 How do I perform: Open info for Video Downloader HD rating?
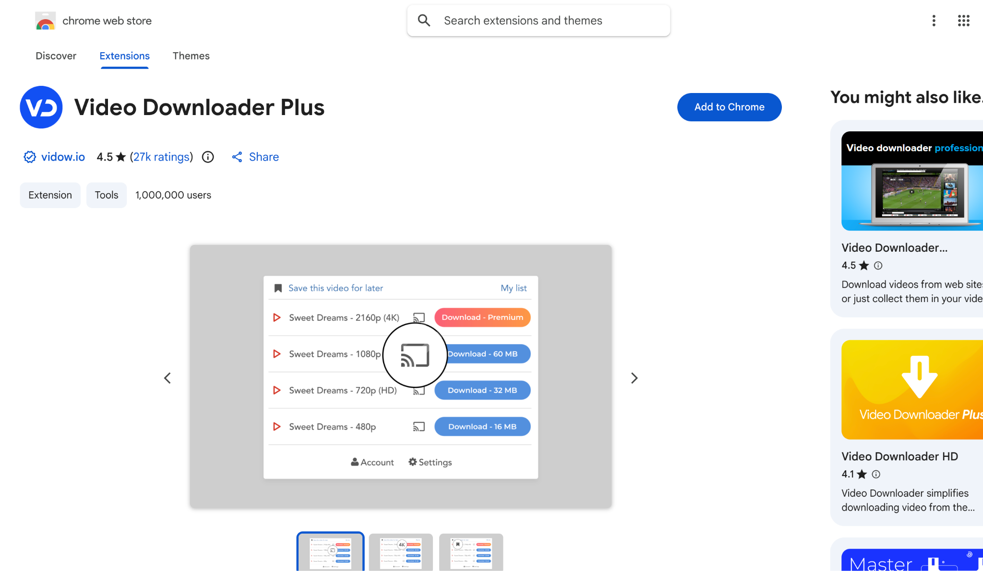pyautogui.click(x=875, y=474)
